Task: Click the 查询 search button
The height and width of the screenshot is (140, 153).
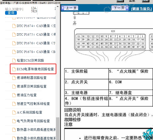Action: [11, 13]
